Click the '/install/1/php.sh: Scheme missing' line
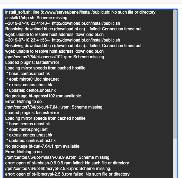The height and width of the screenshot is (178, 182). click(x=37, y=18)
